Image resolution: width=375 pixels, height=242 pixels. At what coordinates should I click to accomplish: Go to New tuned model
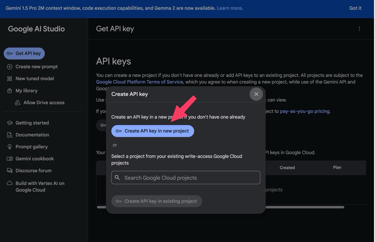35,79
